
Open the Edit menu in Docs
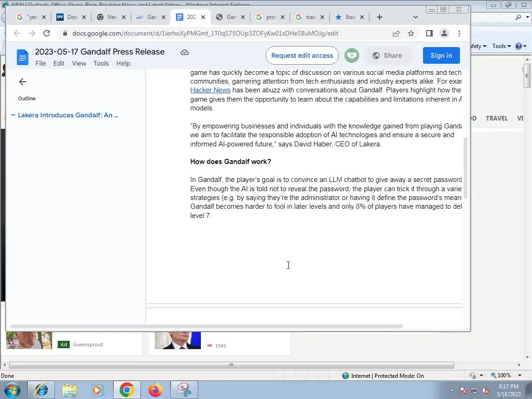[x=59, y=63]
